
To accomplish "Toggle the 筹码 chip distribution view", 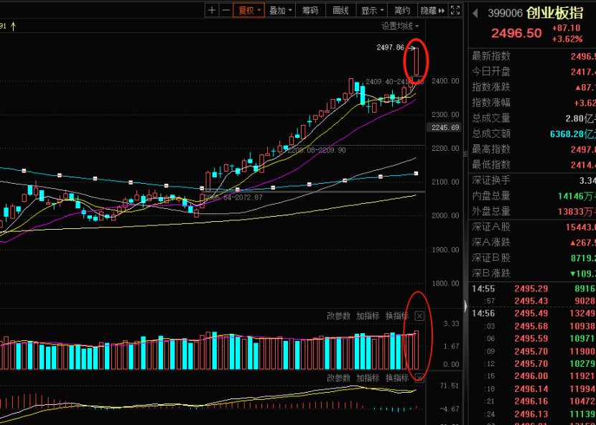I will [309, 10].
